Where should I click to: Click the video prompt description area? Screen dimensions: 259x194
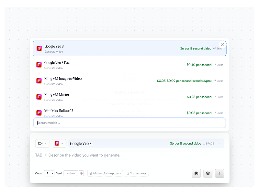coord(129,155)
